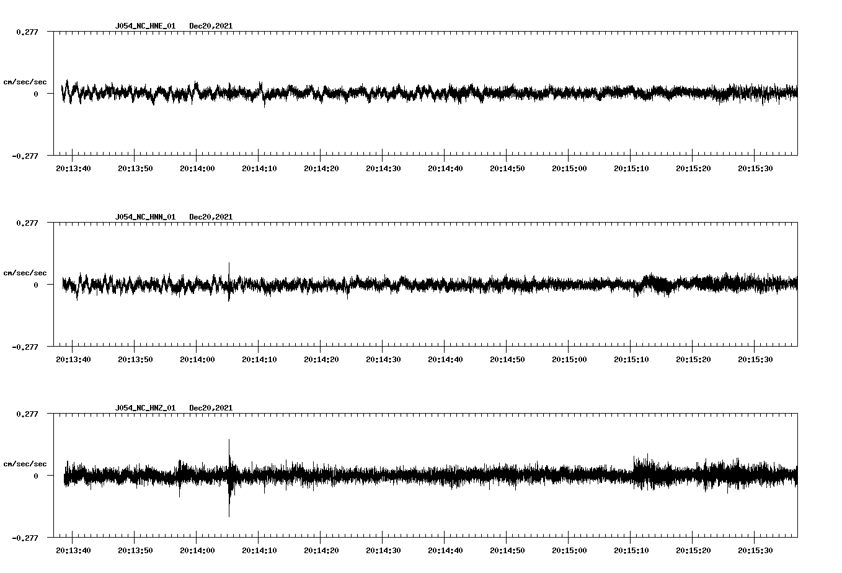Viewport: 842px width, 573px height.
Task: Click the 20:14:30 time label on HNZ axis
Action: pos(383,550)
